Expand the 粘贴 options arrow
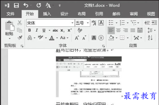This screenshot has height=105, width=159. [x=10, y=39]
